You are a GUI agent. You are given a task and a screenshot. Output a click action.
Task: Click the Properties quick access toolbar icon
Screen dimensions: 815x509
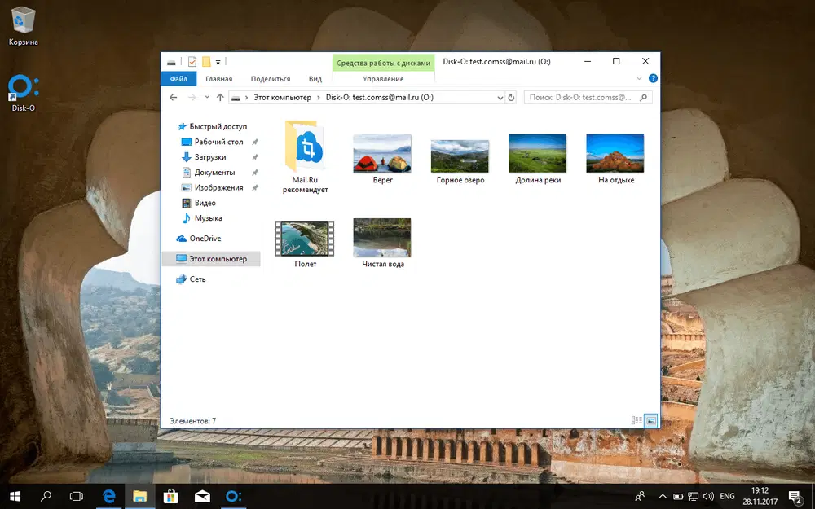192,62
